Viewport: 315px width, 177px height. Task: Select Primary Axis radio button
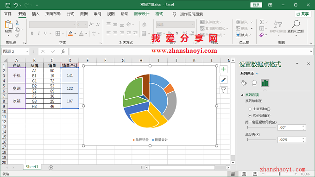coord(250,109)
